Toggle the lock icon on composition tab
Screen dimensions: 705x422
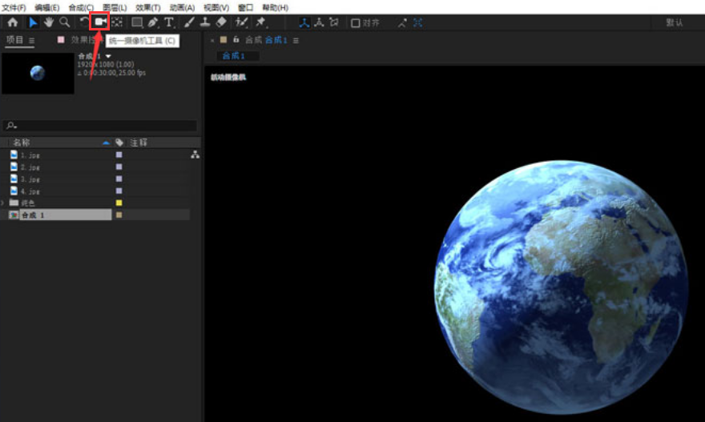(x=236, y=39)
